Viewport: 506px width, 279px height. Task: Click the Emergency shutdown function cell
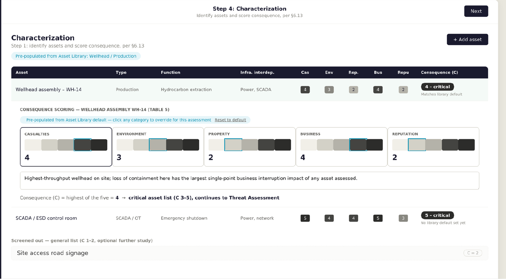(184, 218)
